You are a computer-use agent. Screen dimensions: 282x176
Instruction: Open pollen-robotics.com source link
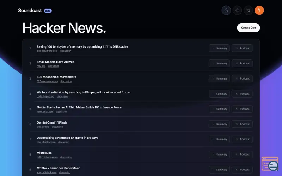tap(47, 157)
